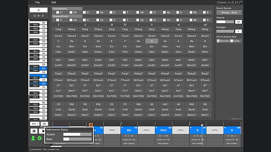The height and width of the screenshot is (152, 271).
Task: Click the Arpeggio value field showing 0
Action: click(x=239, y=32)
